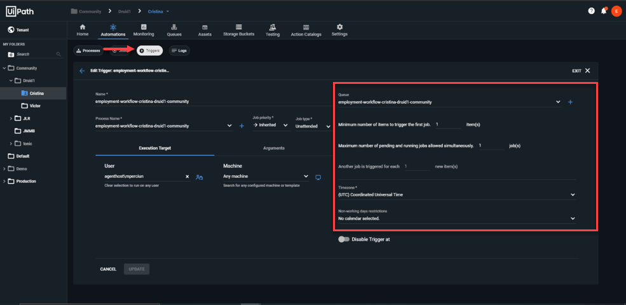
Task: Switch to Arguments tab
Action: click(274, 148)
